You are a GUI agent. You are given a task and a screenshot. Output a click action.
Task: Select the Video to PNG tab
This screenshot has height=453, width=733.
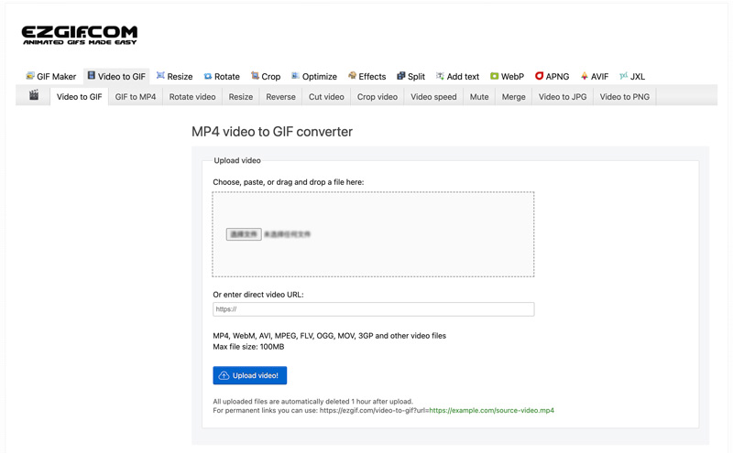coord(624,97)
